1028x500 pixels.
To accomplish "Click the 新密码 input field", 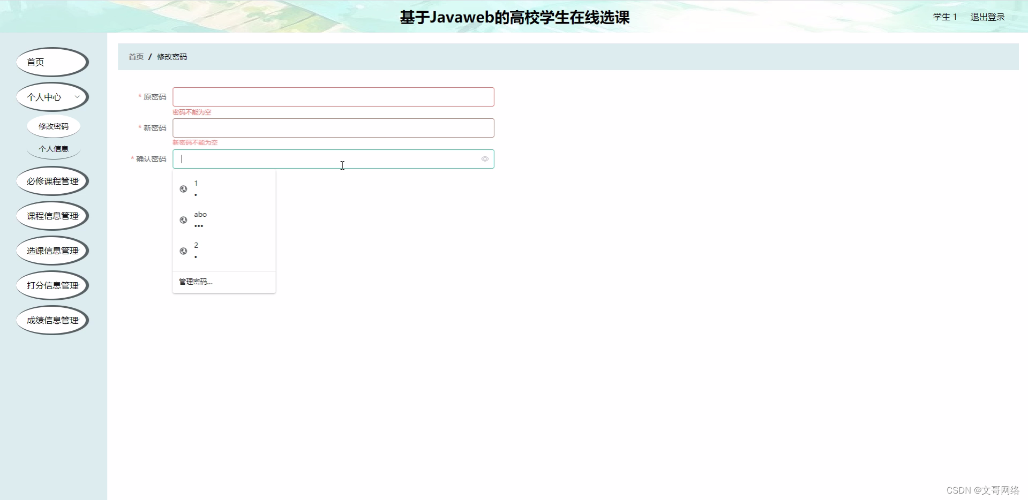I will 333,128.
